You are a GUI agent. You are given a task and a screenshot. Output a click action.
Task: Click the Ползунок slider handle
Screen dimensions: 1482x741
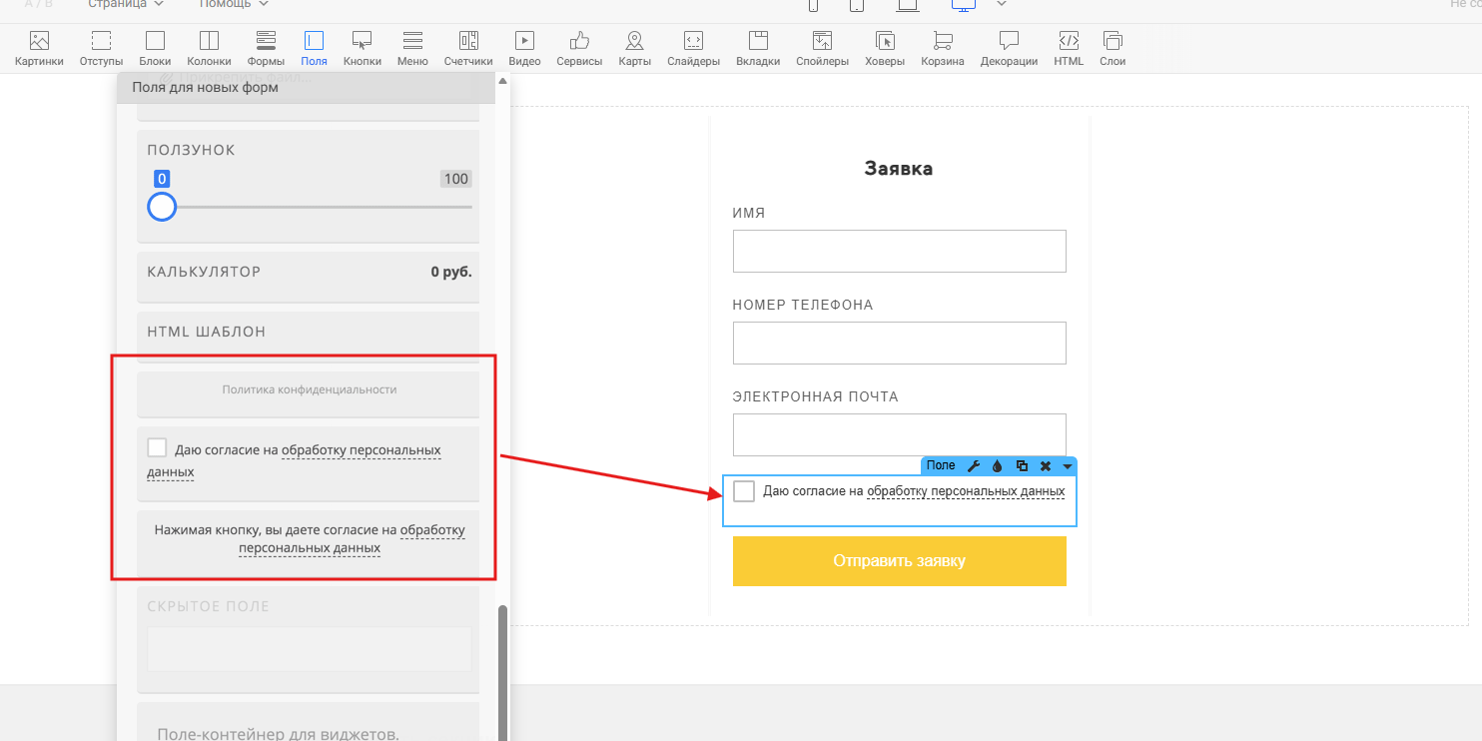(162, 207)
